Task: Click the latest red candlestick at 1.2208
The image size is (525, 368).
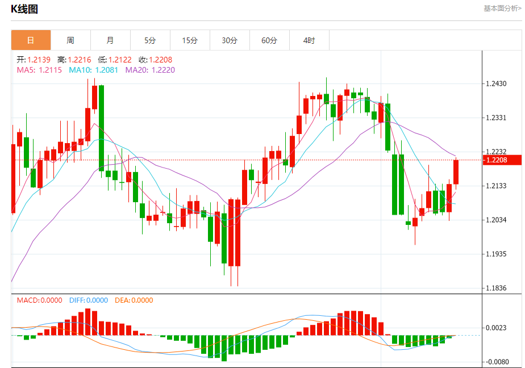Action: [456, 172]
